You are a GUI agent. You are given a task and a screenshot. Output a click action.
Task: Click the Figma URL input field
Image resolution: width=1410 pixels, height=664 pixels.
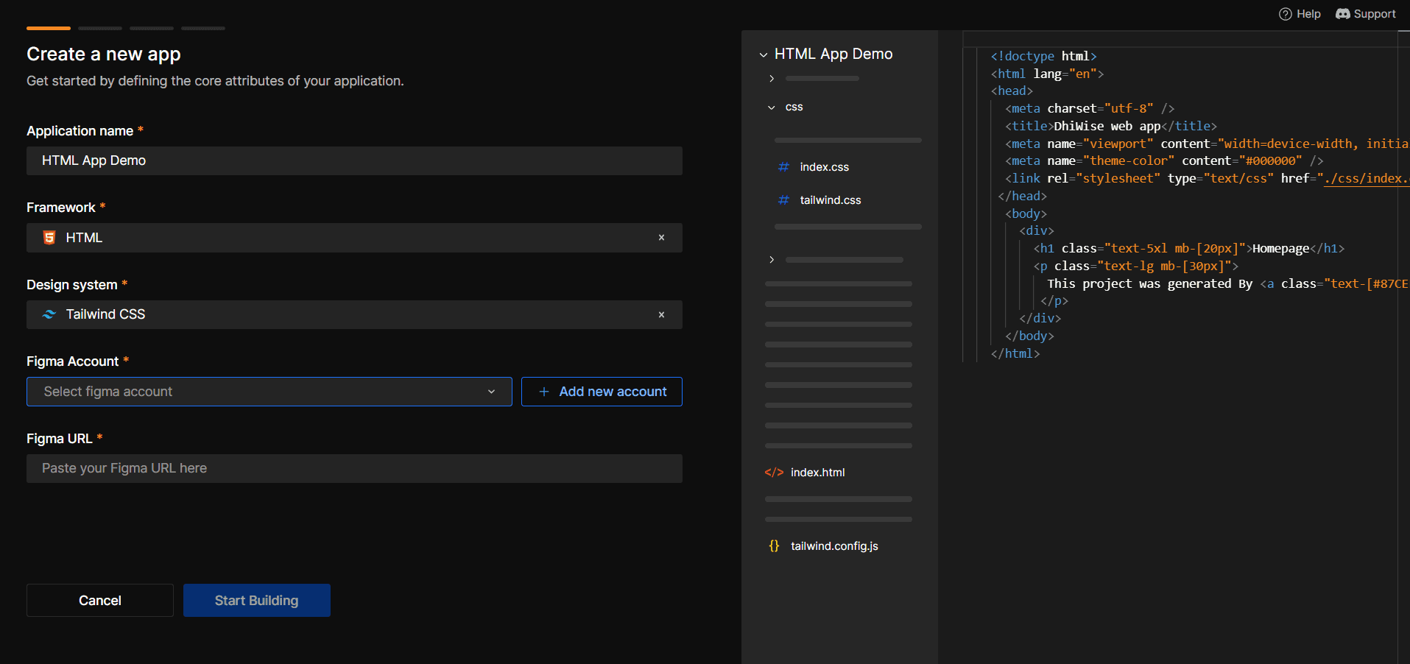pyautogui.click(x=354, y=469)
